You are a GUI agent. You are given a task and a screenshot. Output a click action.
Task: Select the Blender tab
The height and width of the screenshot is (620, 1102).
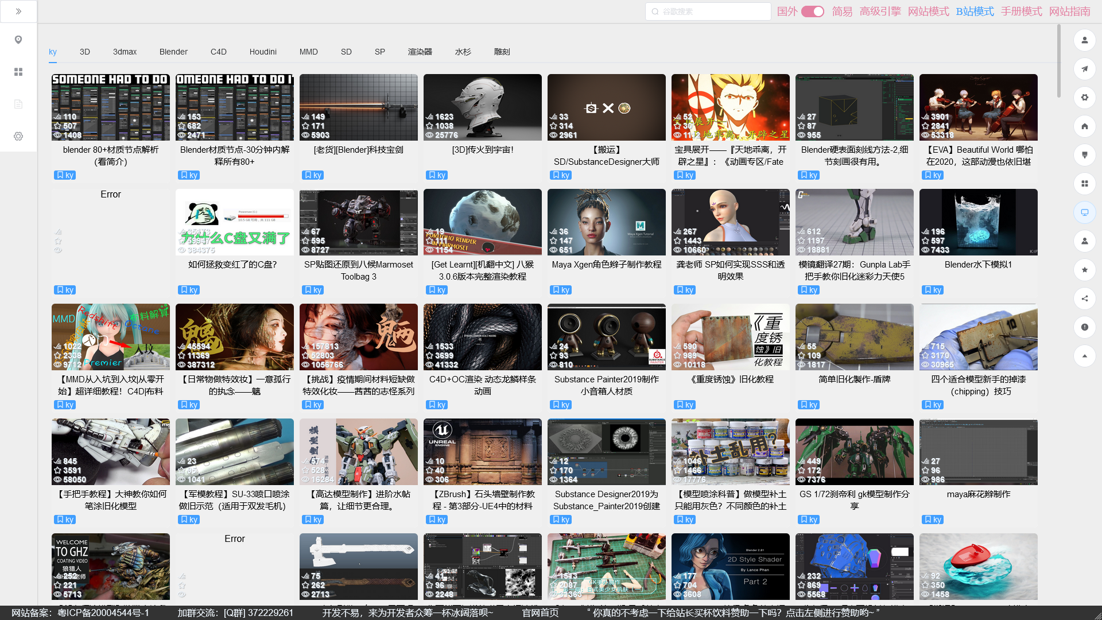(x=173, y=52)
